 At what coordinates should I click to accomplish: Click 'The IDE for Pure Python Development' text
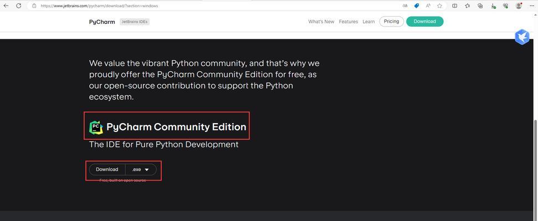tap(163, 144)
